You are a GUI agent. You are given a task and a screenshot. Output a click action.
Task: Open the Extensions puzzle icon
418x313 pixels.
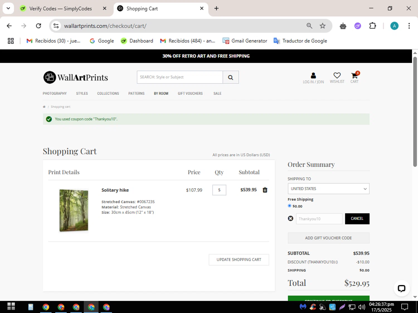pos(373,26)
